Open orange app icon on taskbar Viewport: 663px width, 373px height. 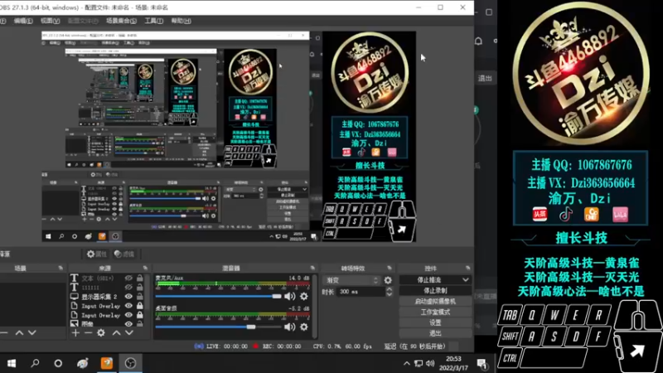[x=107, y=363]
